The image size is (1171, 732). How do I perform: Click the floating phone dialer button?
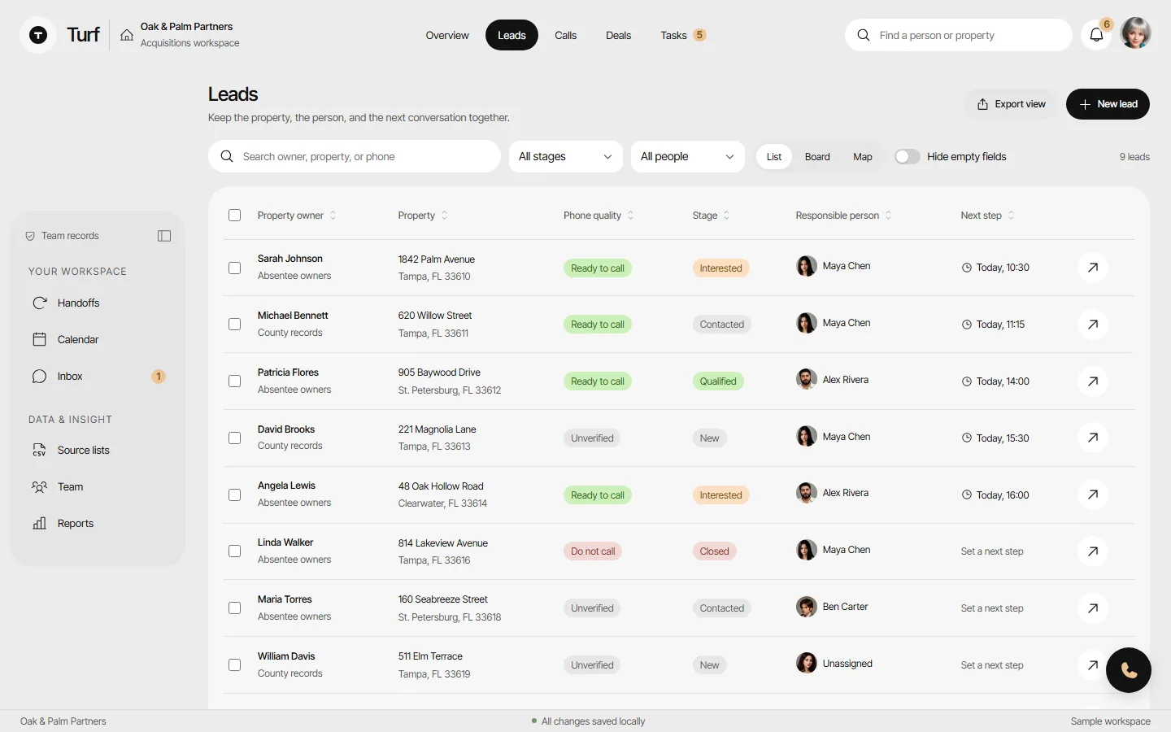pos(1128,670)
